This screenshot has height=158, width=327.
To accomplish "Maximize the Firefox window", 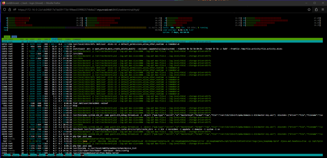I will (315, 3).
